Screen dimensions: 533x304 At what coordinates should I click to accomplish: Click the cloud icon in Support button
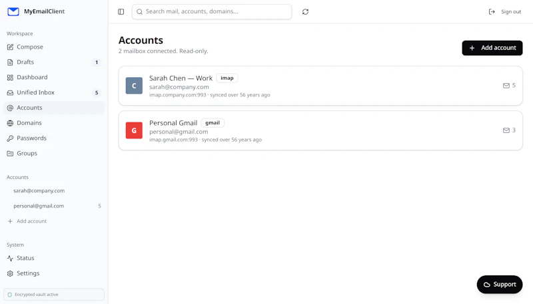[487, 285]
